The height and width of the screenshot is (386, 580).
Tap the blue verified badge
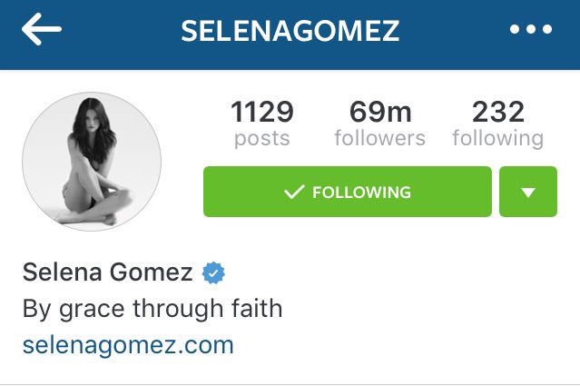click(213, 272)
